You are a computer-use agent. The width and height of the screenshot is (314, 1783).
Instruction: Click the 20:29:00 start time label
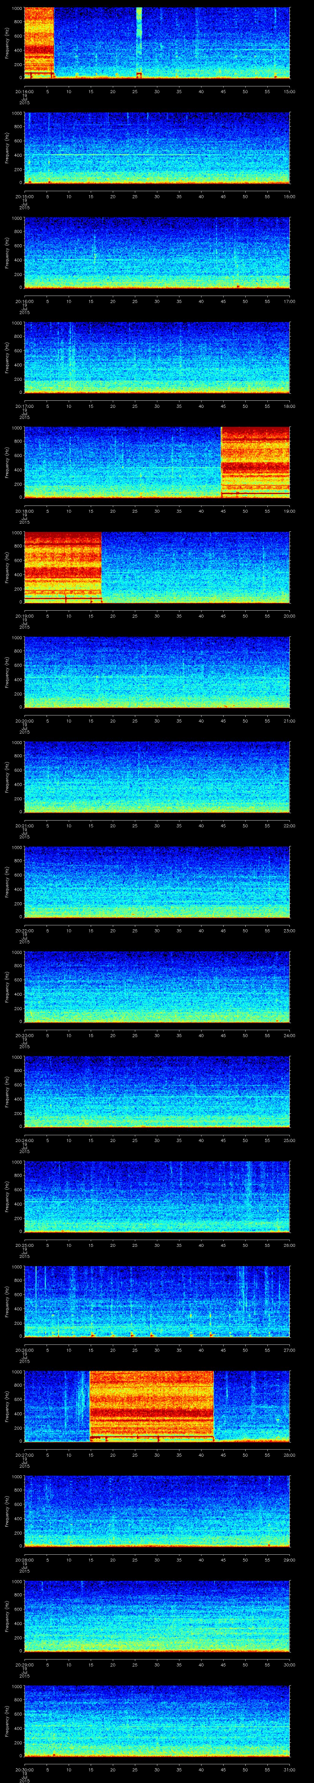click(24, 1665)
